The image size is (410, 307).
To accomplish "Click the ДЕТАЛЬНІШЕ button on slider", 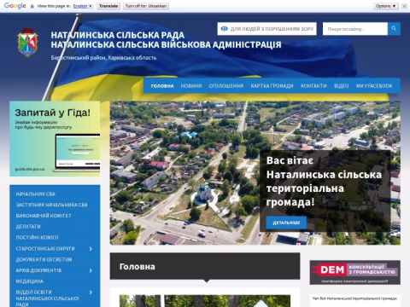I will point(286,223).
